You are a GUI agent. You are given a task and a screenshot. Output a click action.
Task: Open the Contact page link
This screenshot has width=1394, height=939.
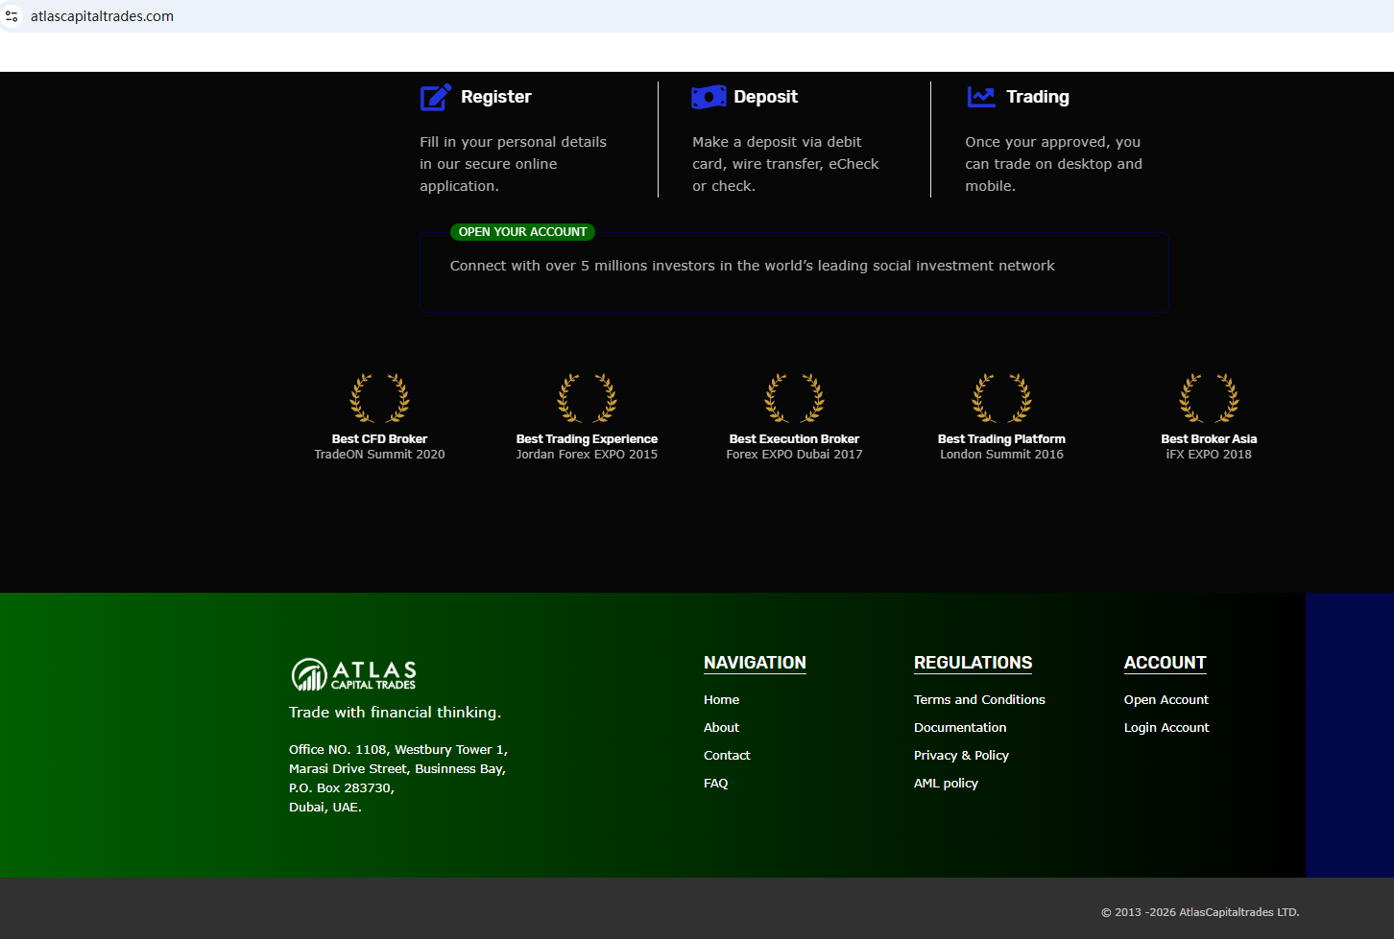click(x=727, y=756)
